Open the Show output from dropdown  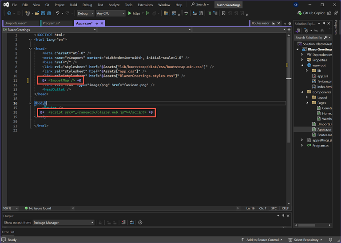pyautogui.click(x=63, y=223)
